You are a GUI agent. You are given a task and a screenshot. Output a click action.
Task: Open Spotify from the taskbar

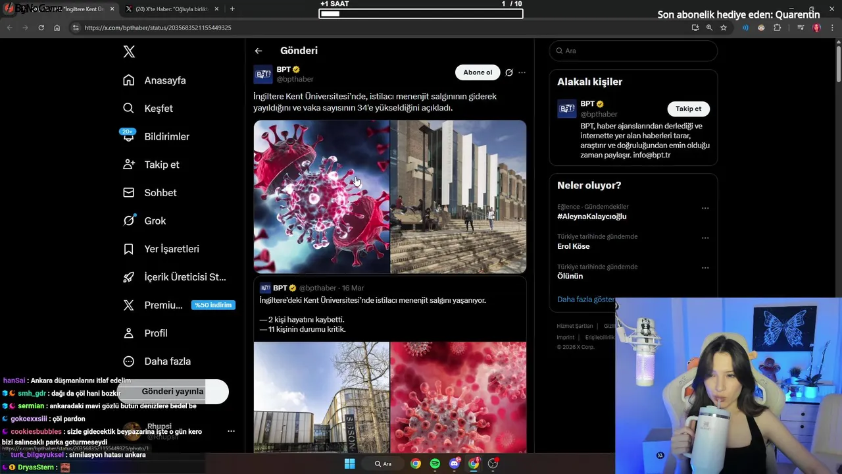click(435, 464)
